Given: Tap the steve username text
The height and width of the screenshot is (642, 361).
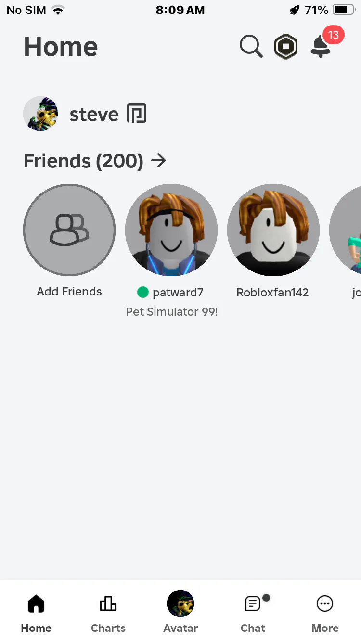Looking at the screenshot, I should (94, 114).
